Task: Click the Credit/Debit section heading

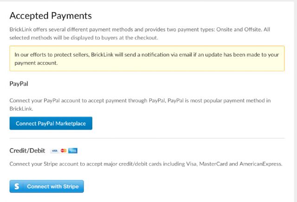Action: point(26,151)
